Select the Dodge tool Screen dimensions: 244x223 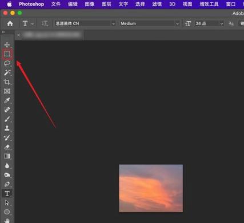pyautogui.click(x=7, y=175)
